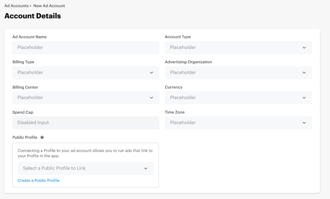Click the Advertising Organization chevron icon

point(304,72)
